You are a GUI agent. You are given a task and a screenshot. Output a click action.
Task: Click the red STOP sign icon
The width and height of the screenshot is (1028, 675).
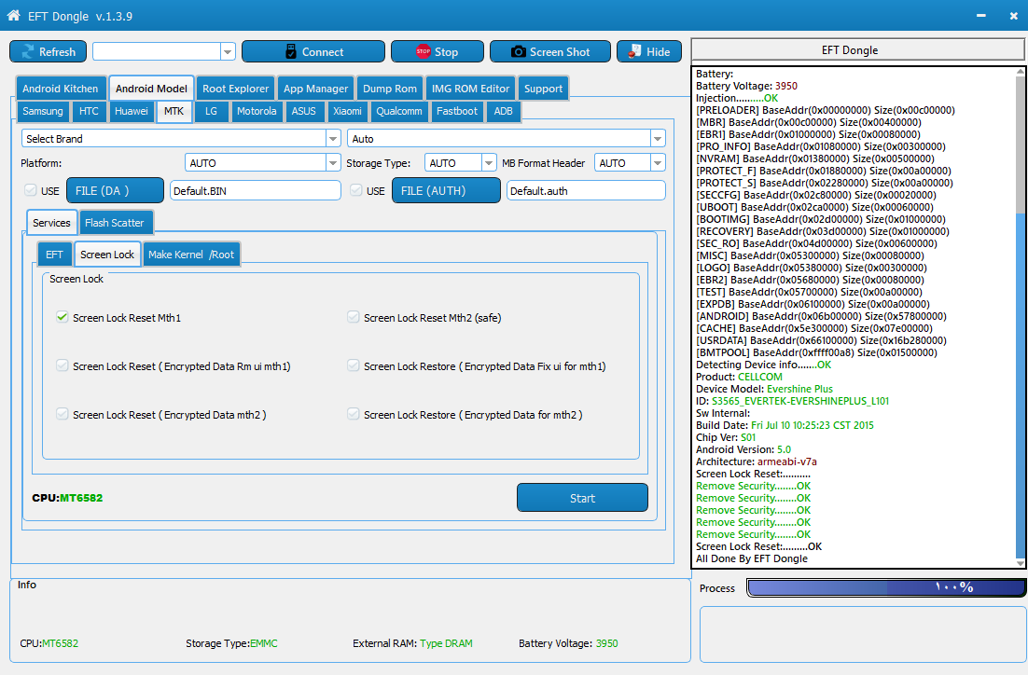click(424, 51)
